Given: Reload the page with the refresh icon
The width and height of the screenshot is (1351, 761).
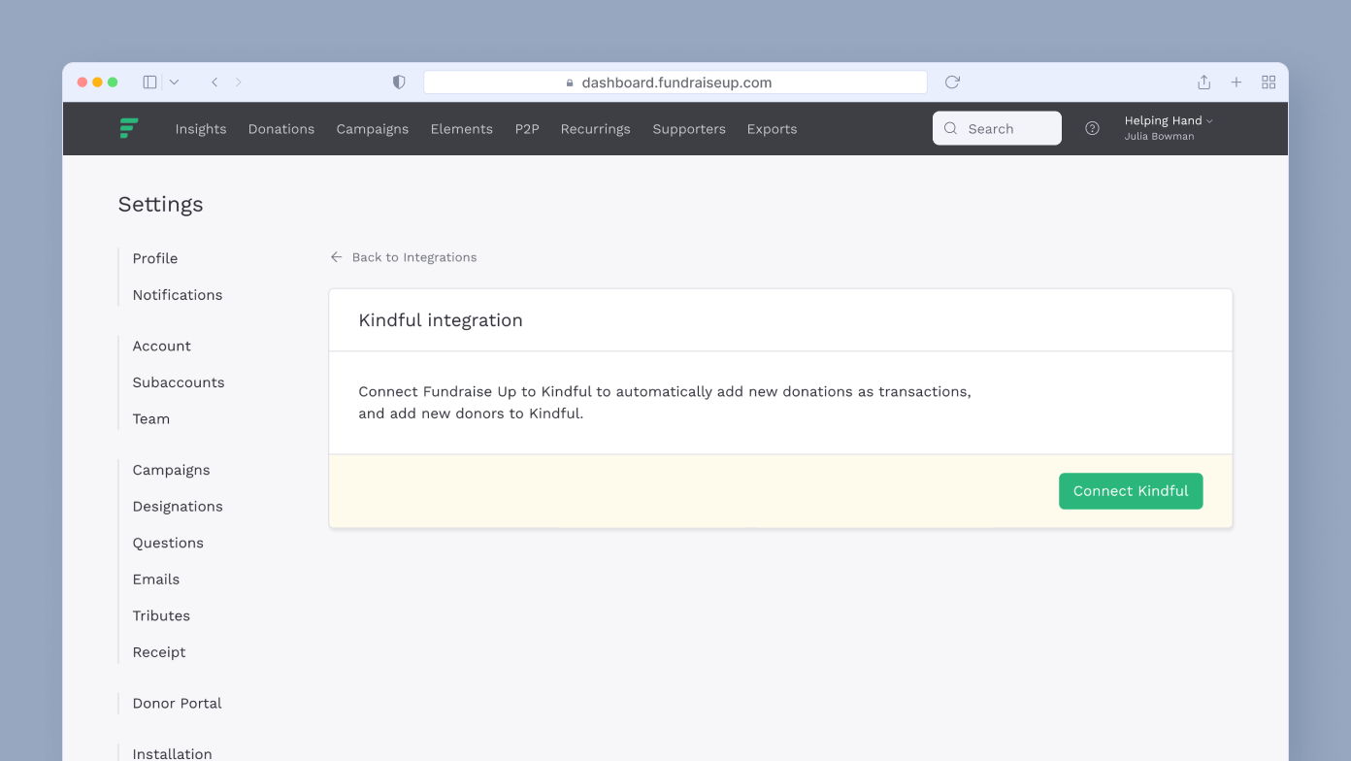Looking at the screenshot, I should click(x=952, y=83).
